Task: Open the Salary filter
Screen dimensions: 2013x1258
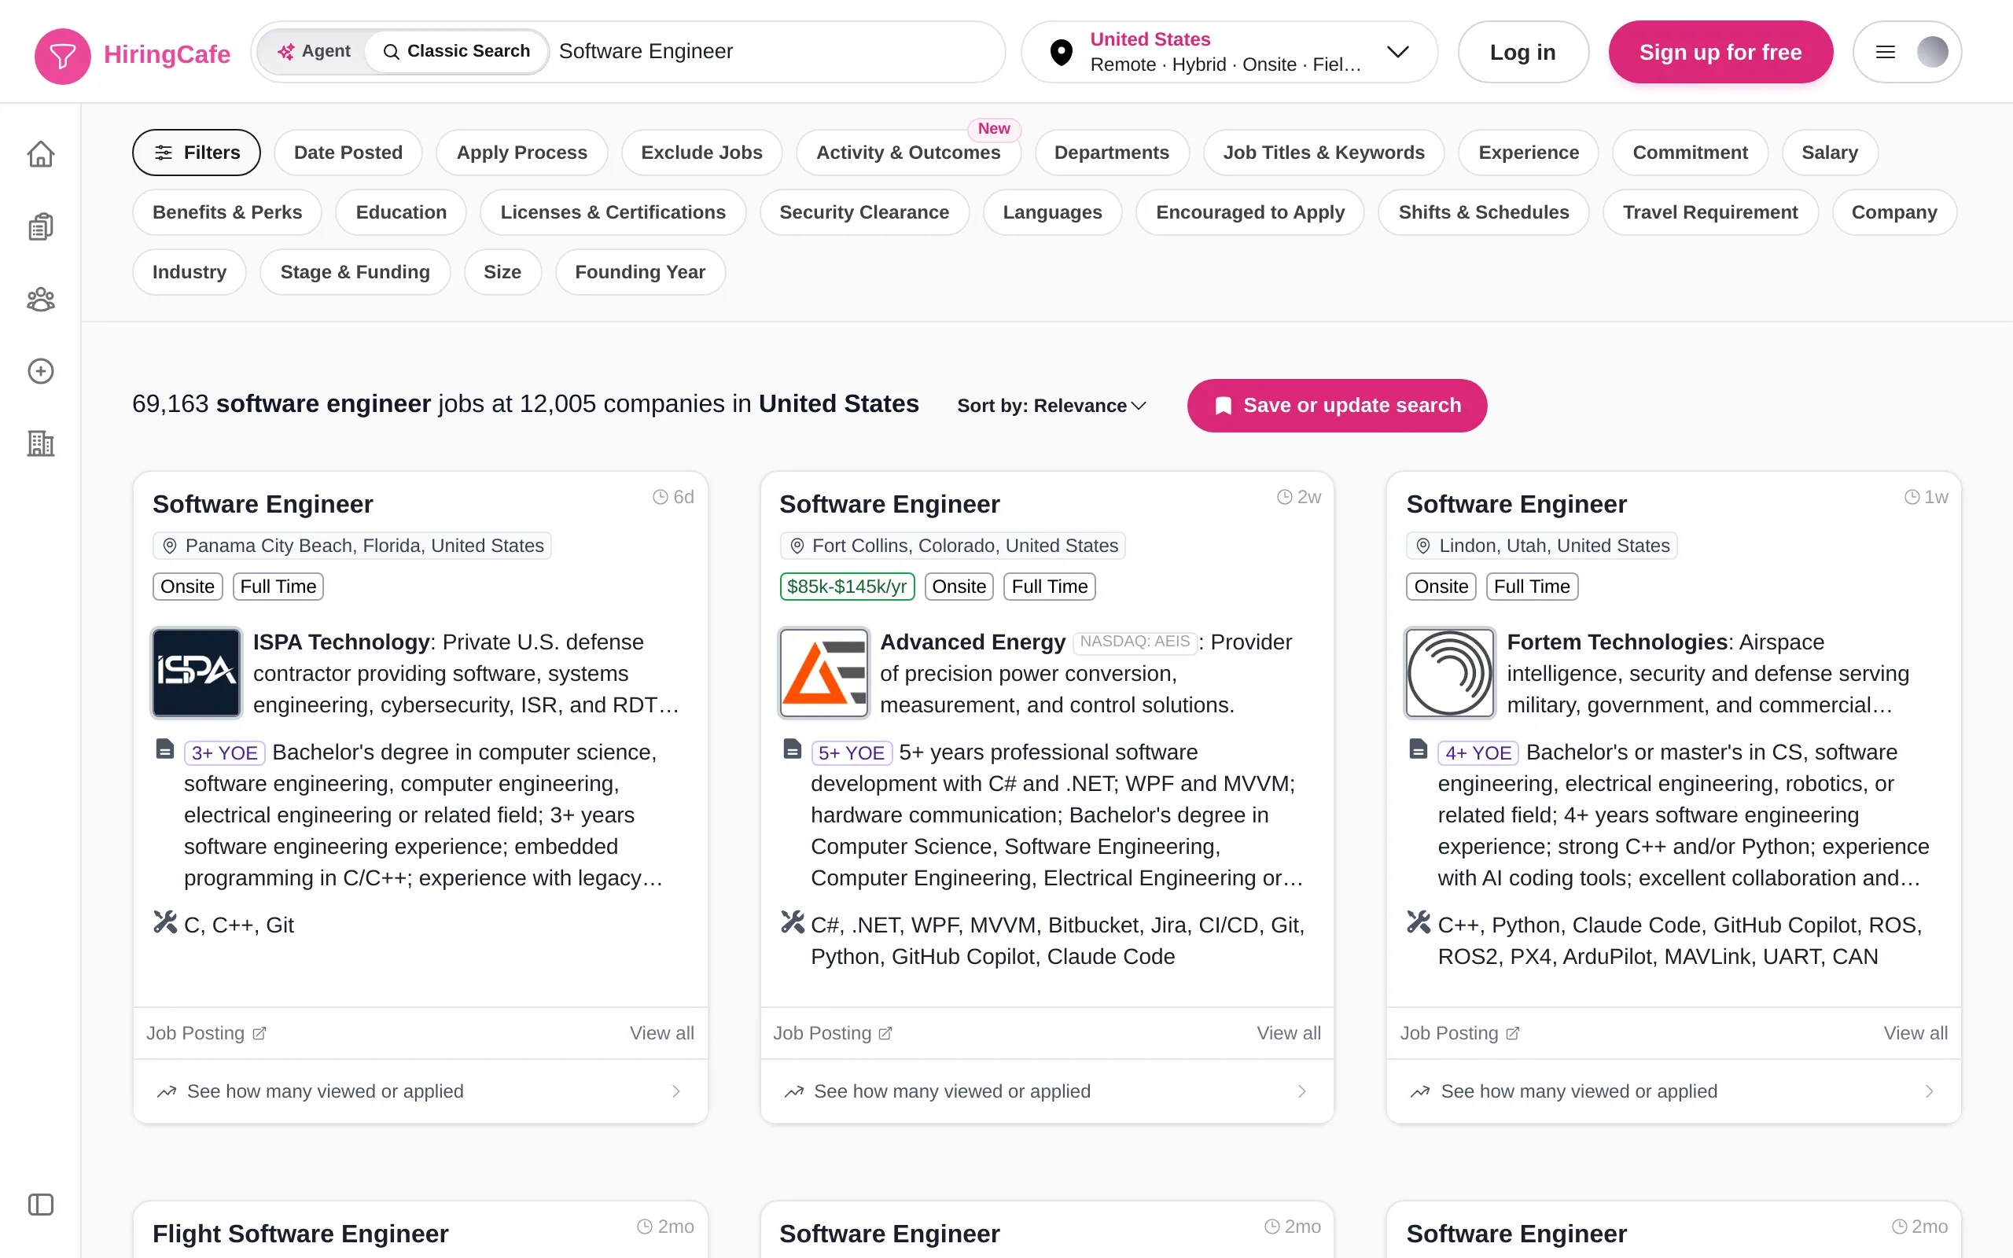Action: pyautogui.click(x=1829, y=153)
